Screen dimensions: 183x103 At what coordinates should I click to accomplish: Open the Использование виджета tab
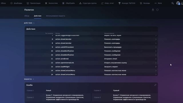(55, 16)
